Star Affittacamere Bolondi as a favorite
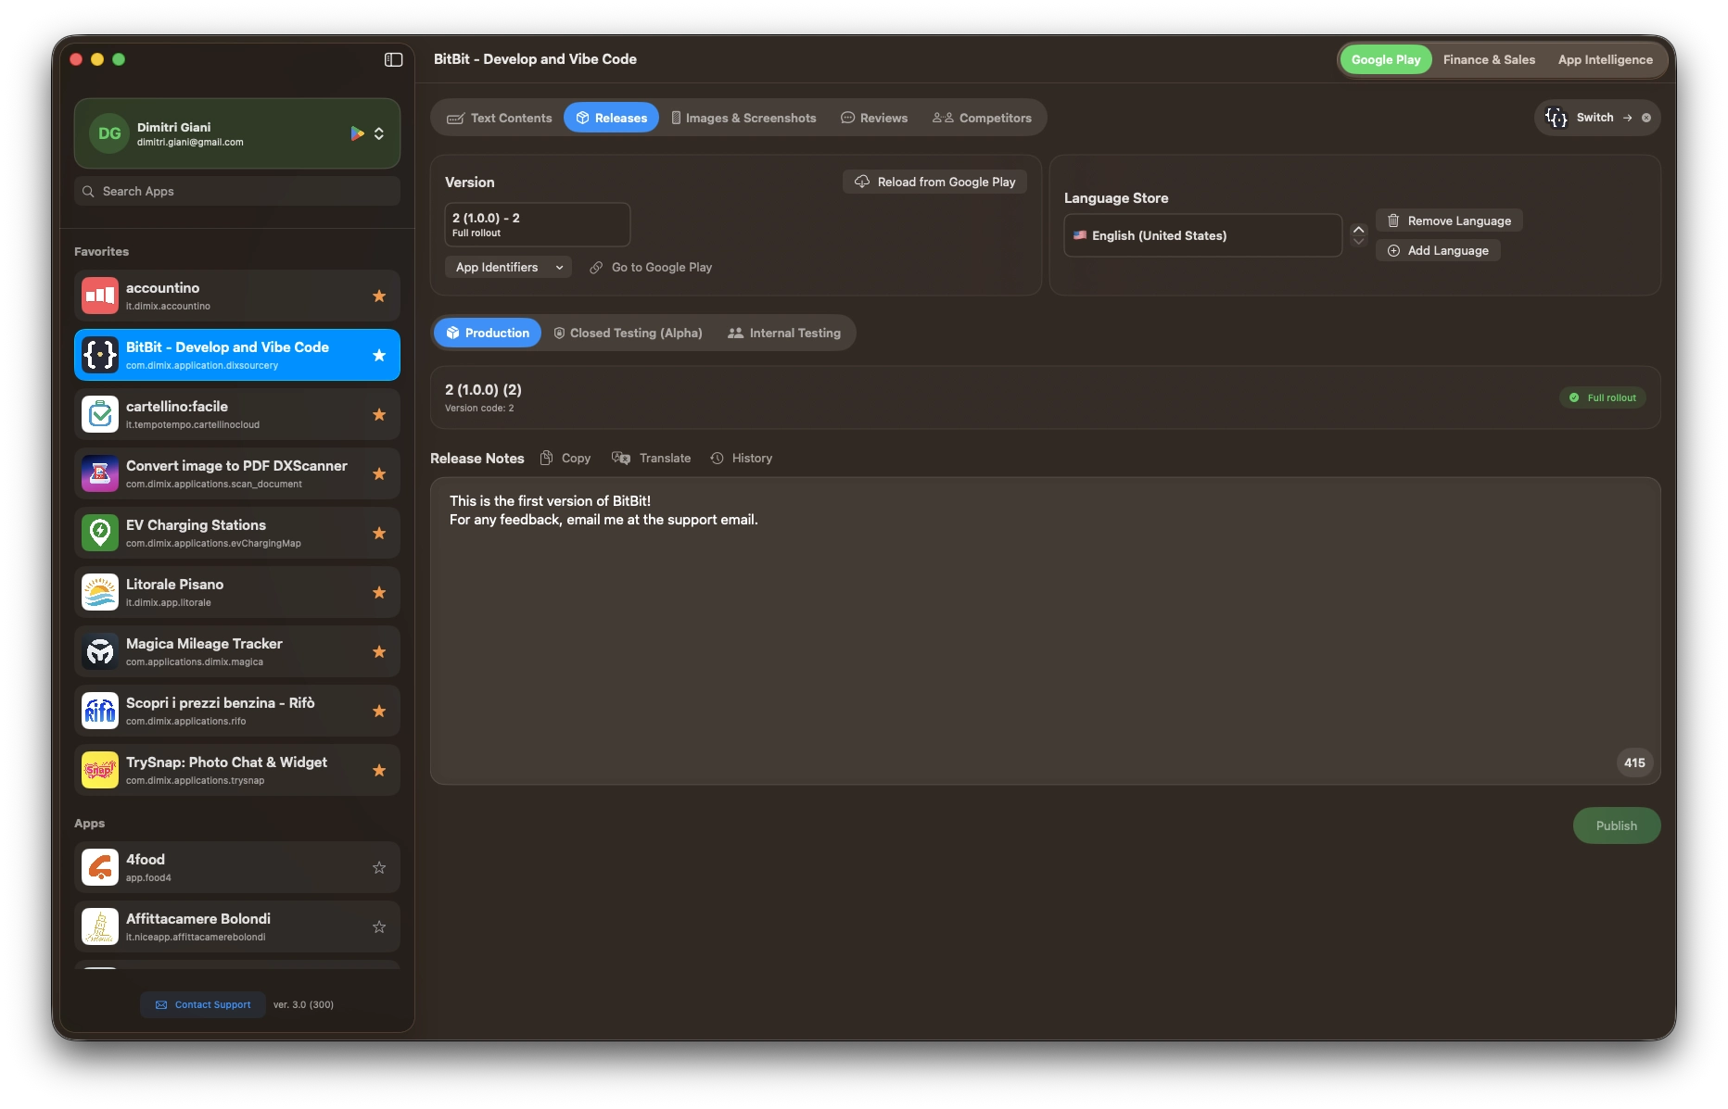The width and height of the screenshot is (1728, 1109). pyautogui.click(x=378, y=926)
